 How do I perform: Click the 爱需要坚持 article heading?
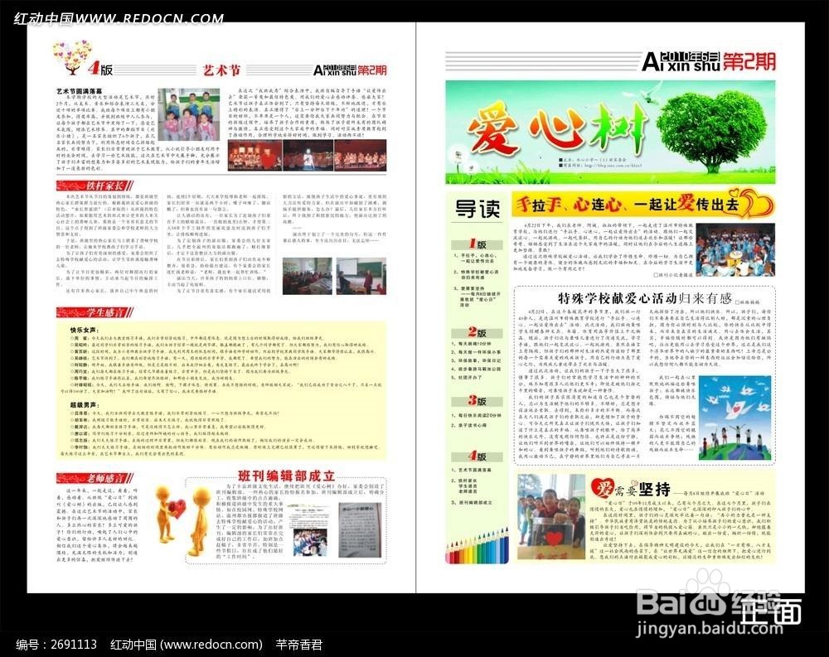[x=630, y=489]
